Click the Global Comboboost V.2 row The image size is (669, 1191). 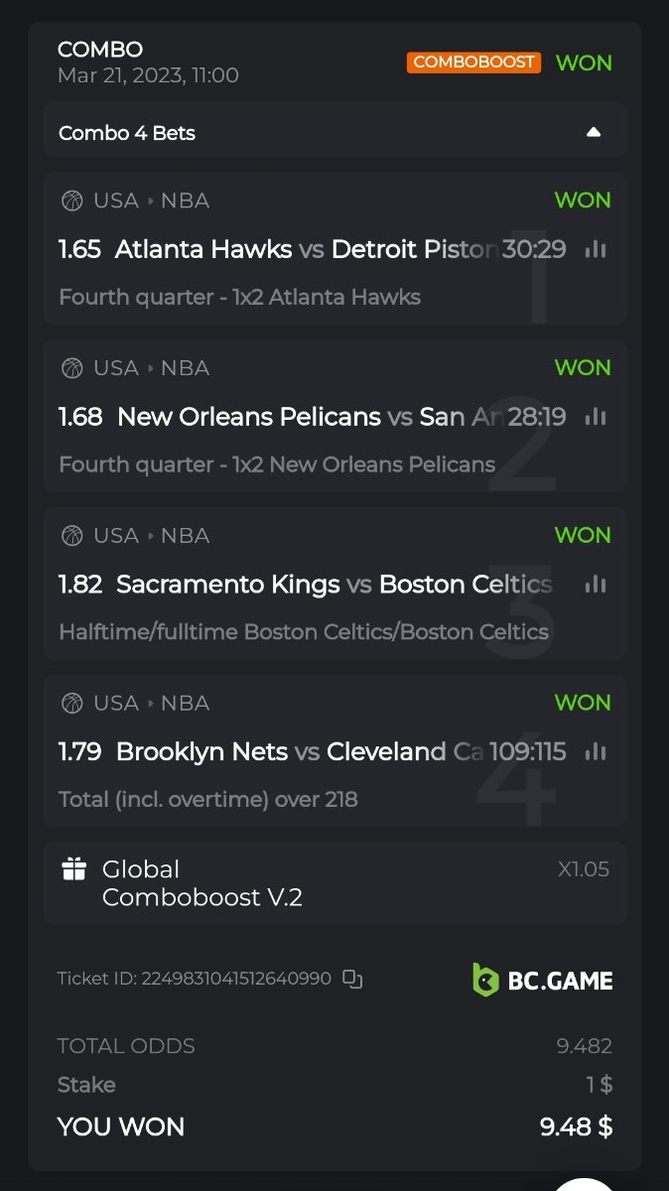(334, 883)
